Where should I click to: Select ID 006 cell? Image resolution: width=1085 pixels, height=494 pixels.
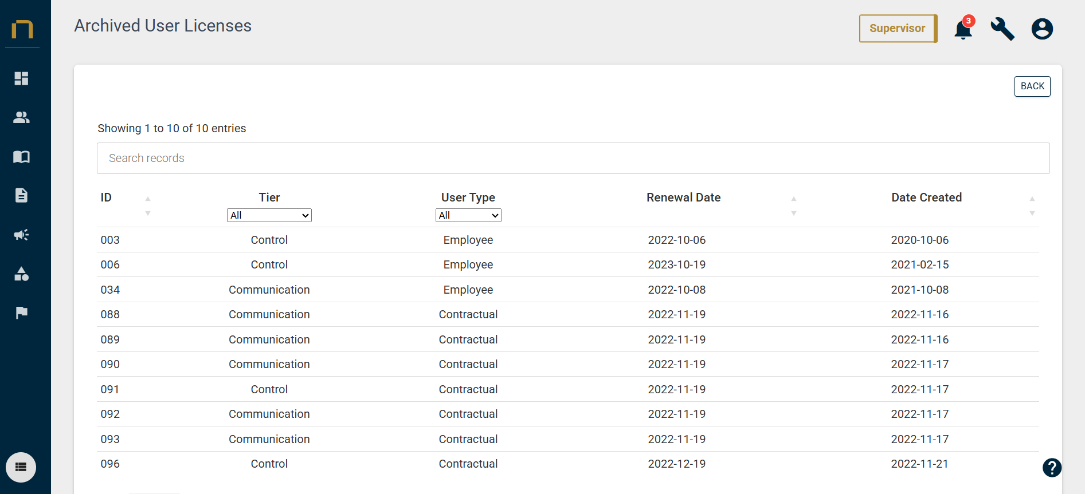(x=110, y=264)
